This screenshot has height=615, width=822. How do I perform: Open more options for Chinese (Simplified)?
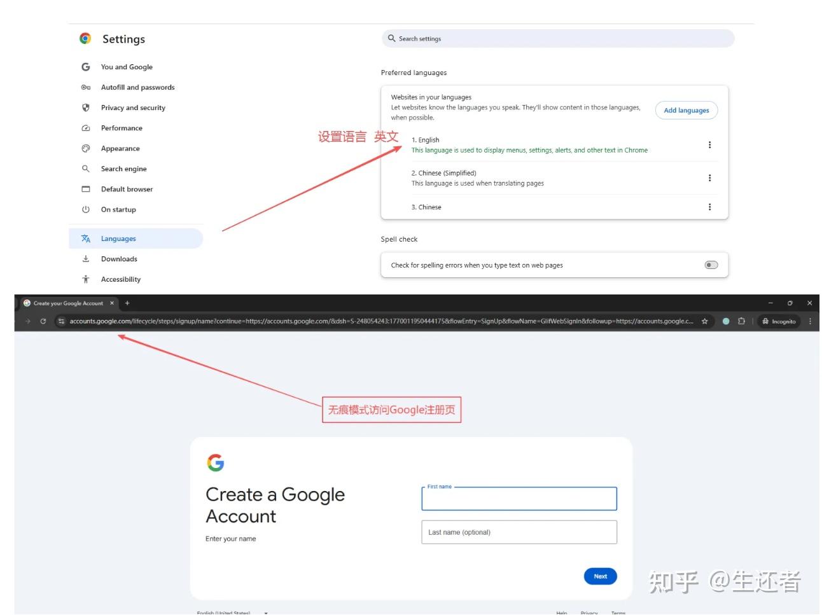(709, 178)
